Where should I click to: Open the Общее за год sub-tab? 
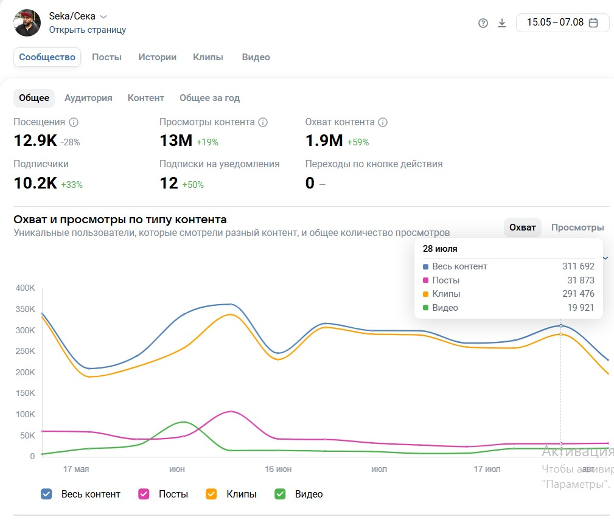coord(209,98)
